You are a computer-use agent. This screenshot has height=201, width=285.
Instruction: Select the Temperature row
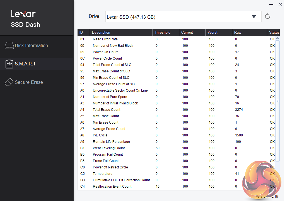click(x=177, y=174)
